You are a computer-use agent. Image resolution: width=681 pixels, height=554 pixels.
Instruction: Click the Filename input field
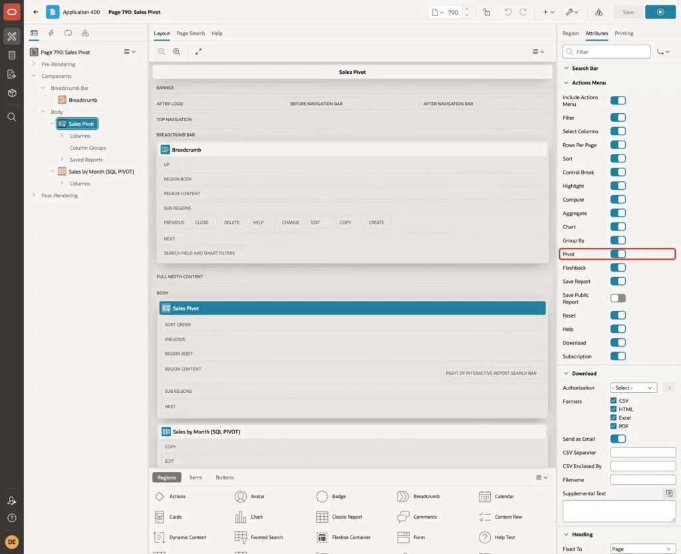pos(643,479)
